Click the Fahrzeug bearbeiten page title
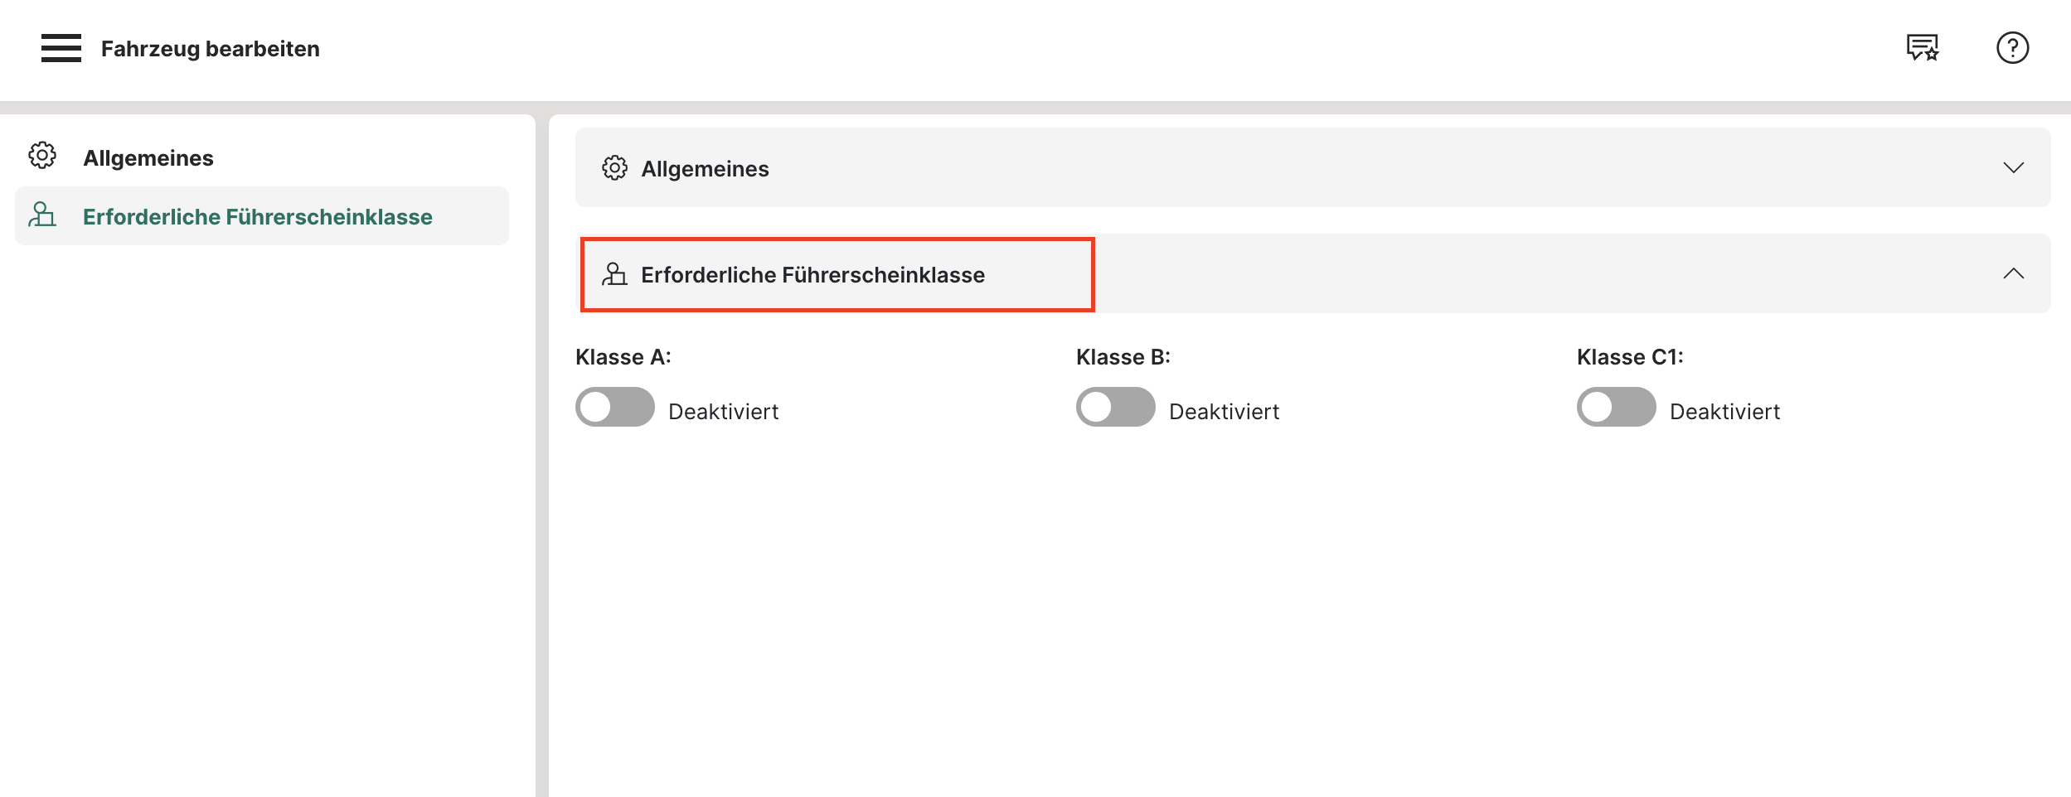2071x797 pixels. point(210,49)
